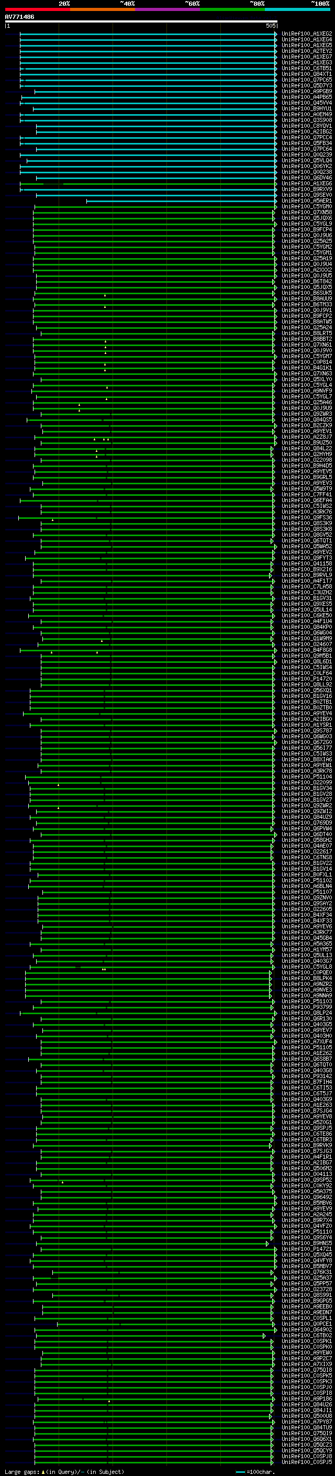The image size is (335, 1476).
Task: Open hit UniRef100_C6TB02
Action: coord(307,1335)
